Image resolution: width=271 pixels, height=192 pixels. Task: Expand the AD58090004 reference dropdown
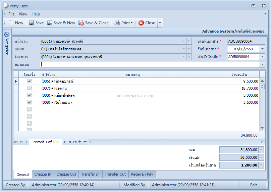click(x=262, y=57)
